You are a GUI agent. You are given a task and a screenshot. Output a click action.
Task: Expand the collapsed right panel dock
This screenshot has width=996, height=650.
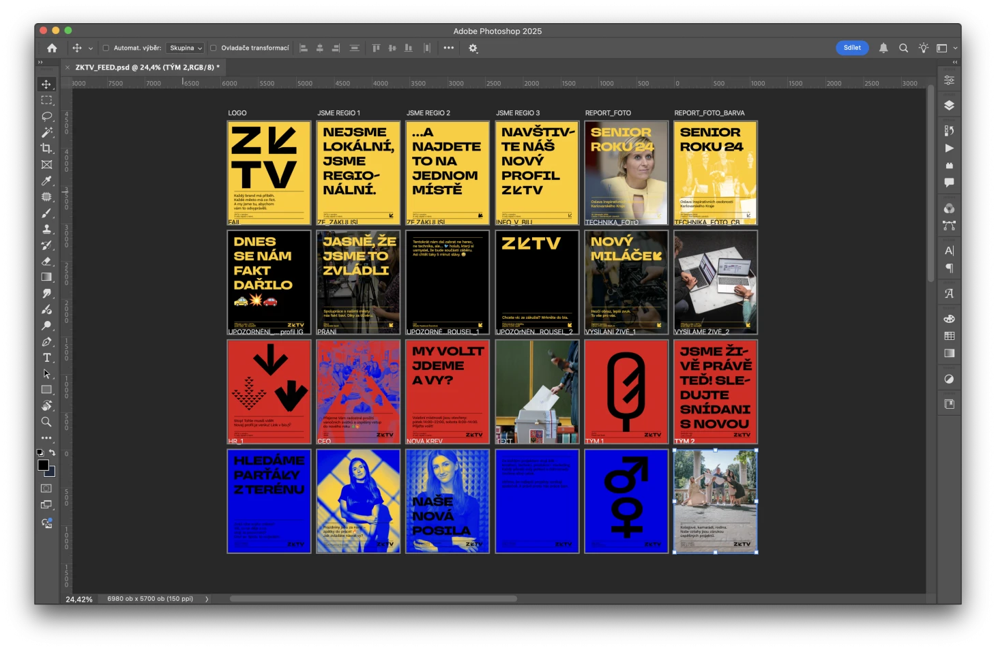pyautogui.click(x=955, y=62)
